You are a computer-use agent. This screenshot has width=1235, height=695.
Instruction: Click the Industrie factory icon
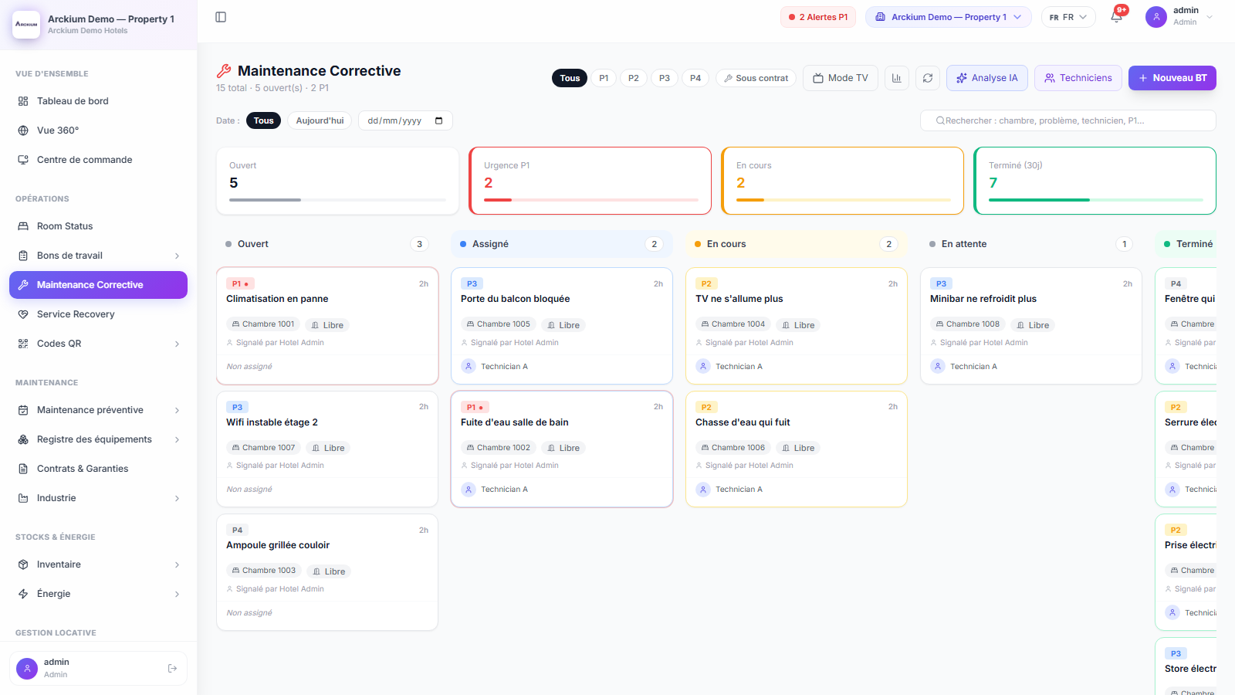click(x=23, y=498)
